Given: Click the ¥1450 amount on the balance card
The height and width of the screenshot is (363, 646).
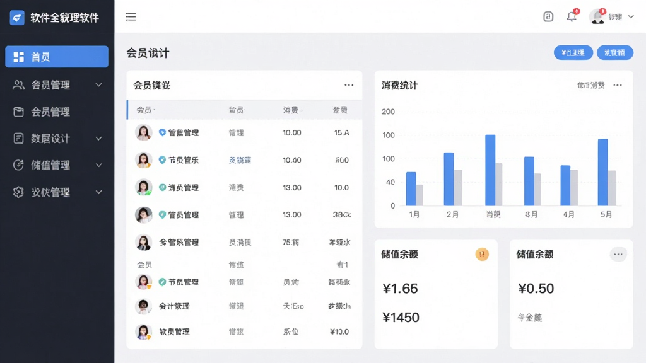Looking at the screenshot, I should [401, 318].
